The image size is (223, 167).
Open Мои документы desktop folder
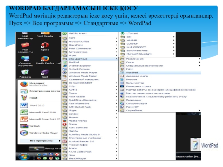coord(25,48)
